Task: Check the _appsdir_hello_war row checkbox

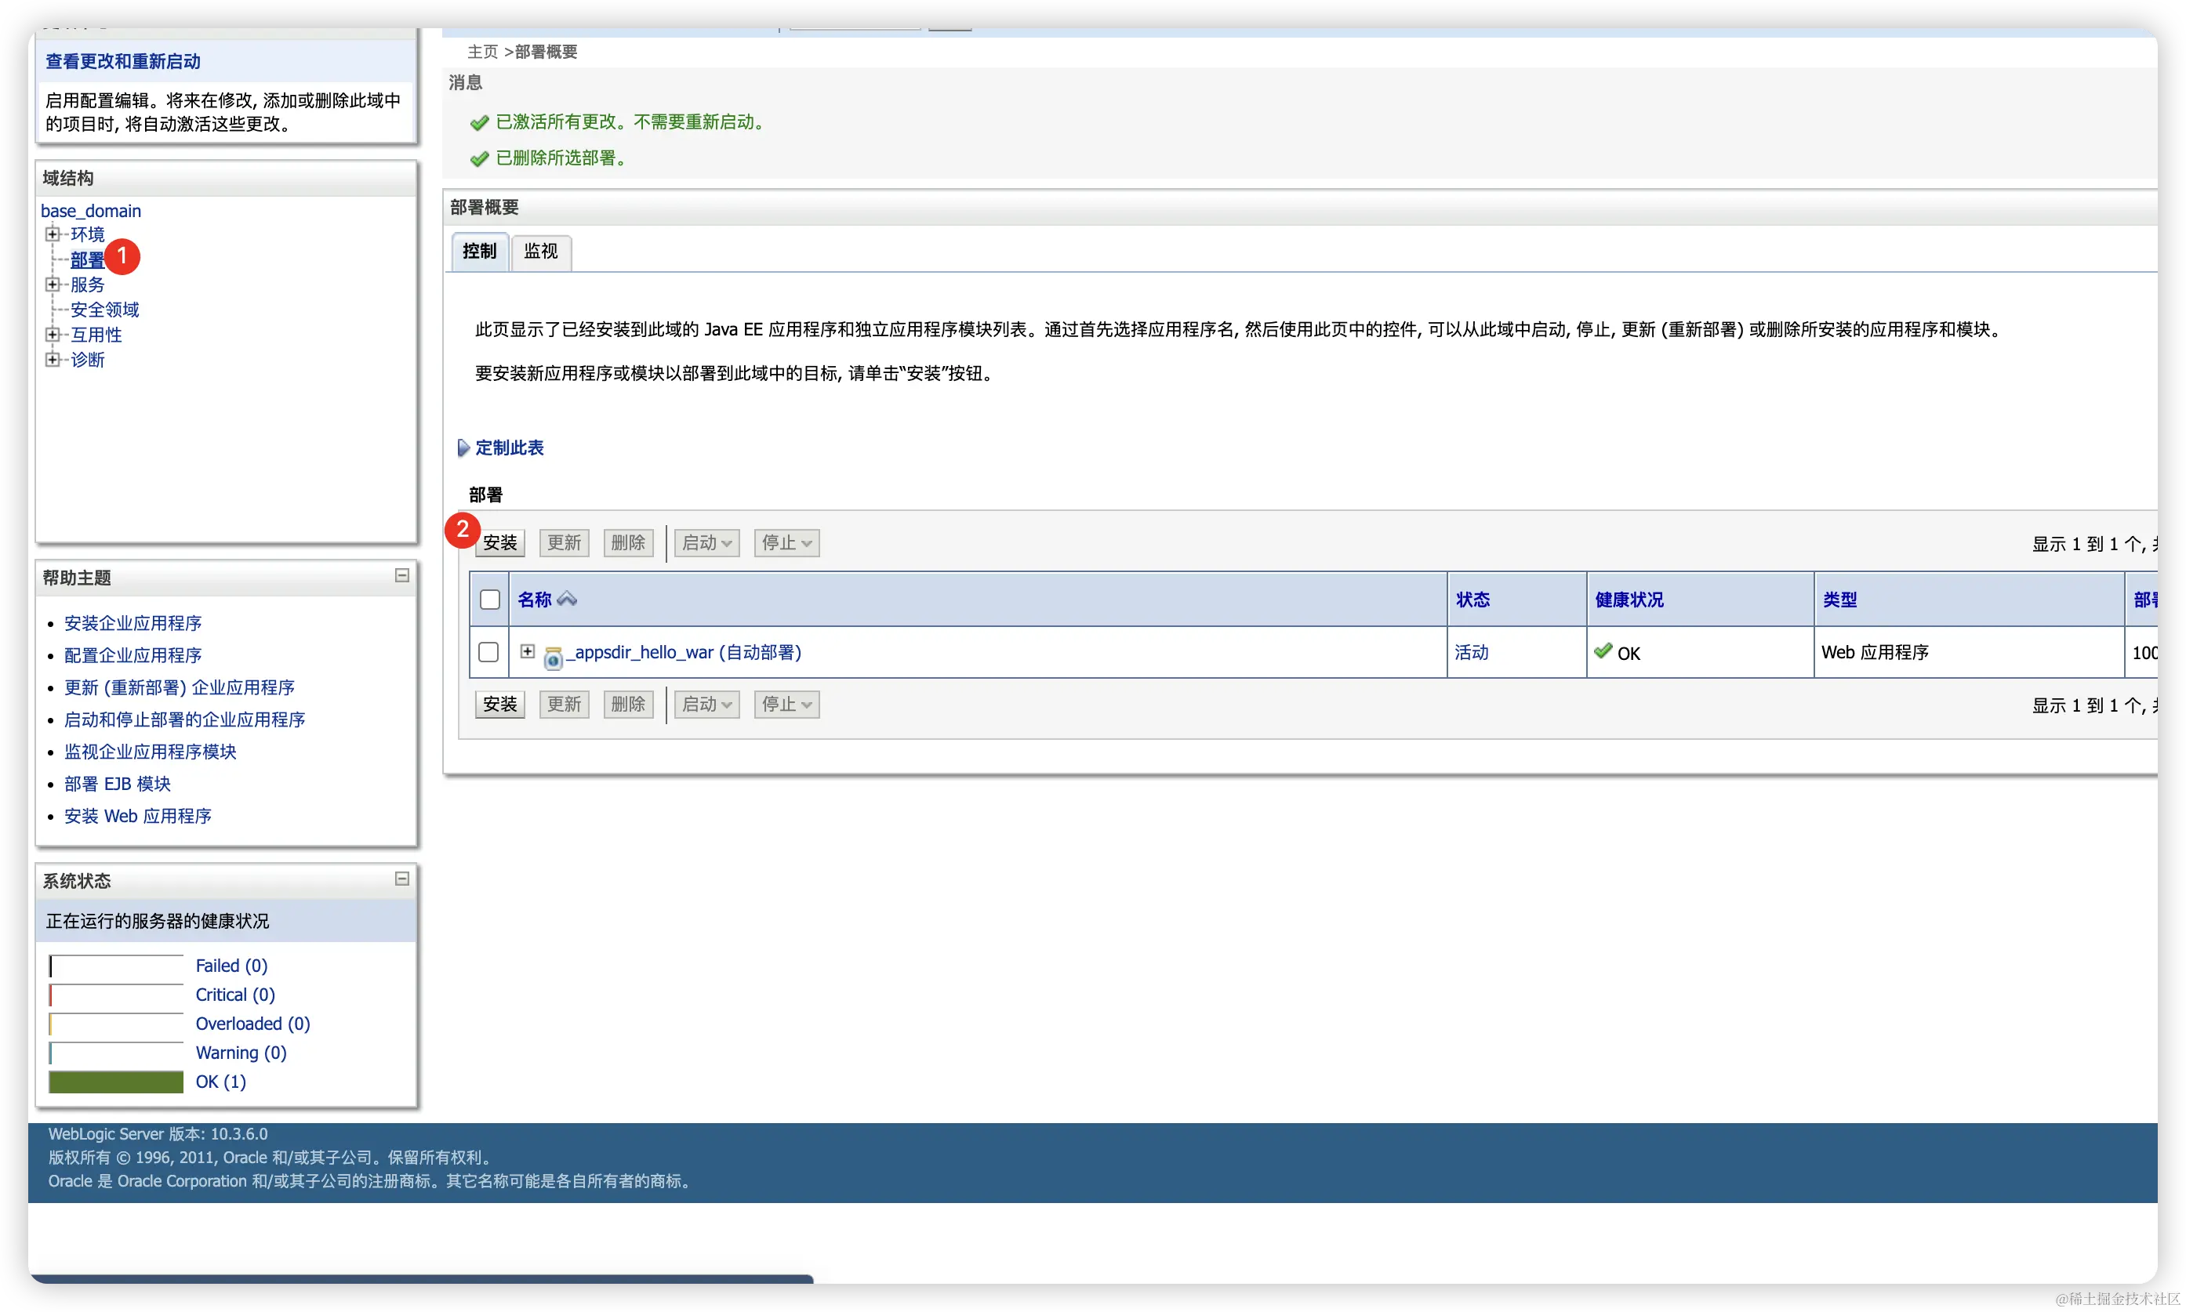Action: coord(488,652)
